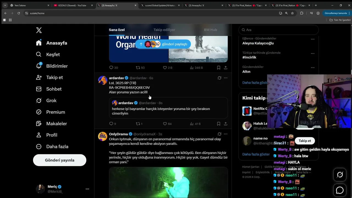Like ardardav post with 84 likes

(167, 124)
